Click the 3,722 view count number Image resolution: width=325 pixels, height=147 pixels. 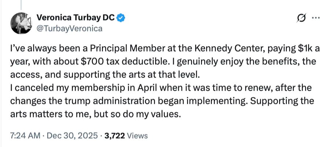[x=115, y=136]
